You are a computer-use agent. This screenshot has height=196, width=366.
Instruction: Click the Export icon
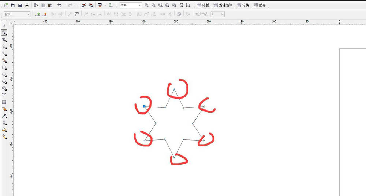point(91,5)
